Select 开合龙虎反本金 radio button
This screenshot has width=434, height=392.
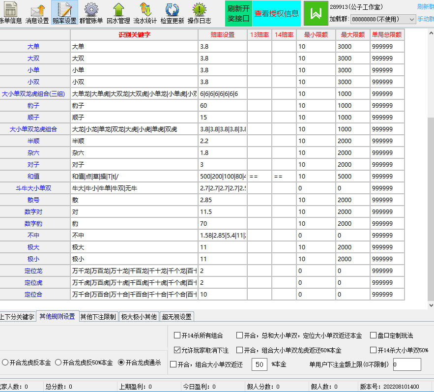5,362
